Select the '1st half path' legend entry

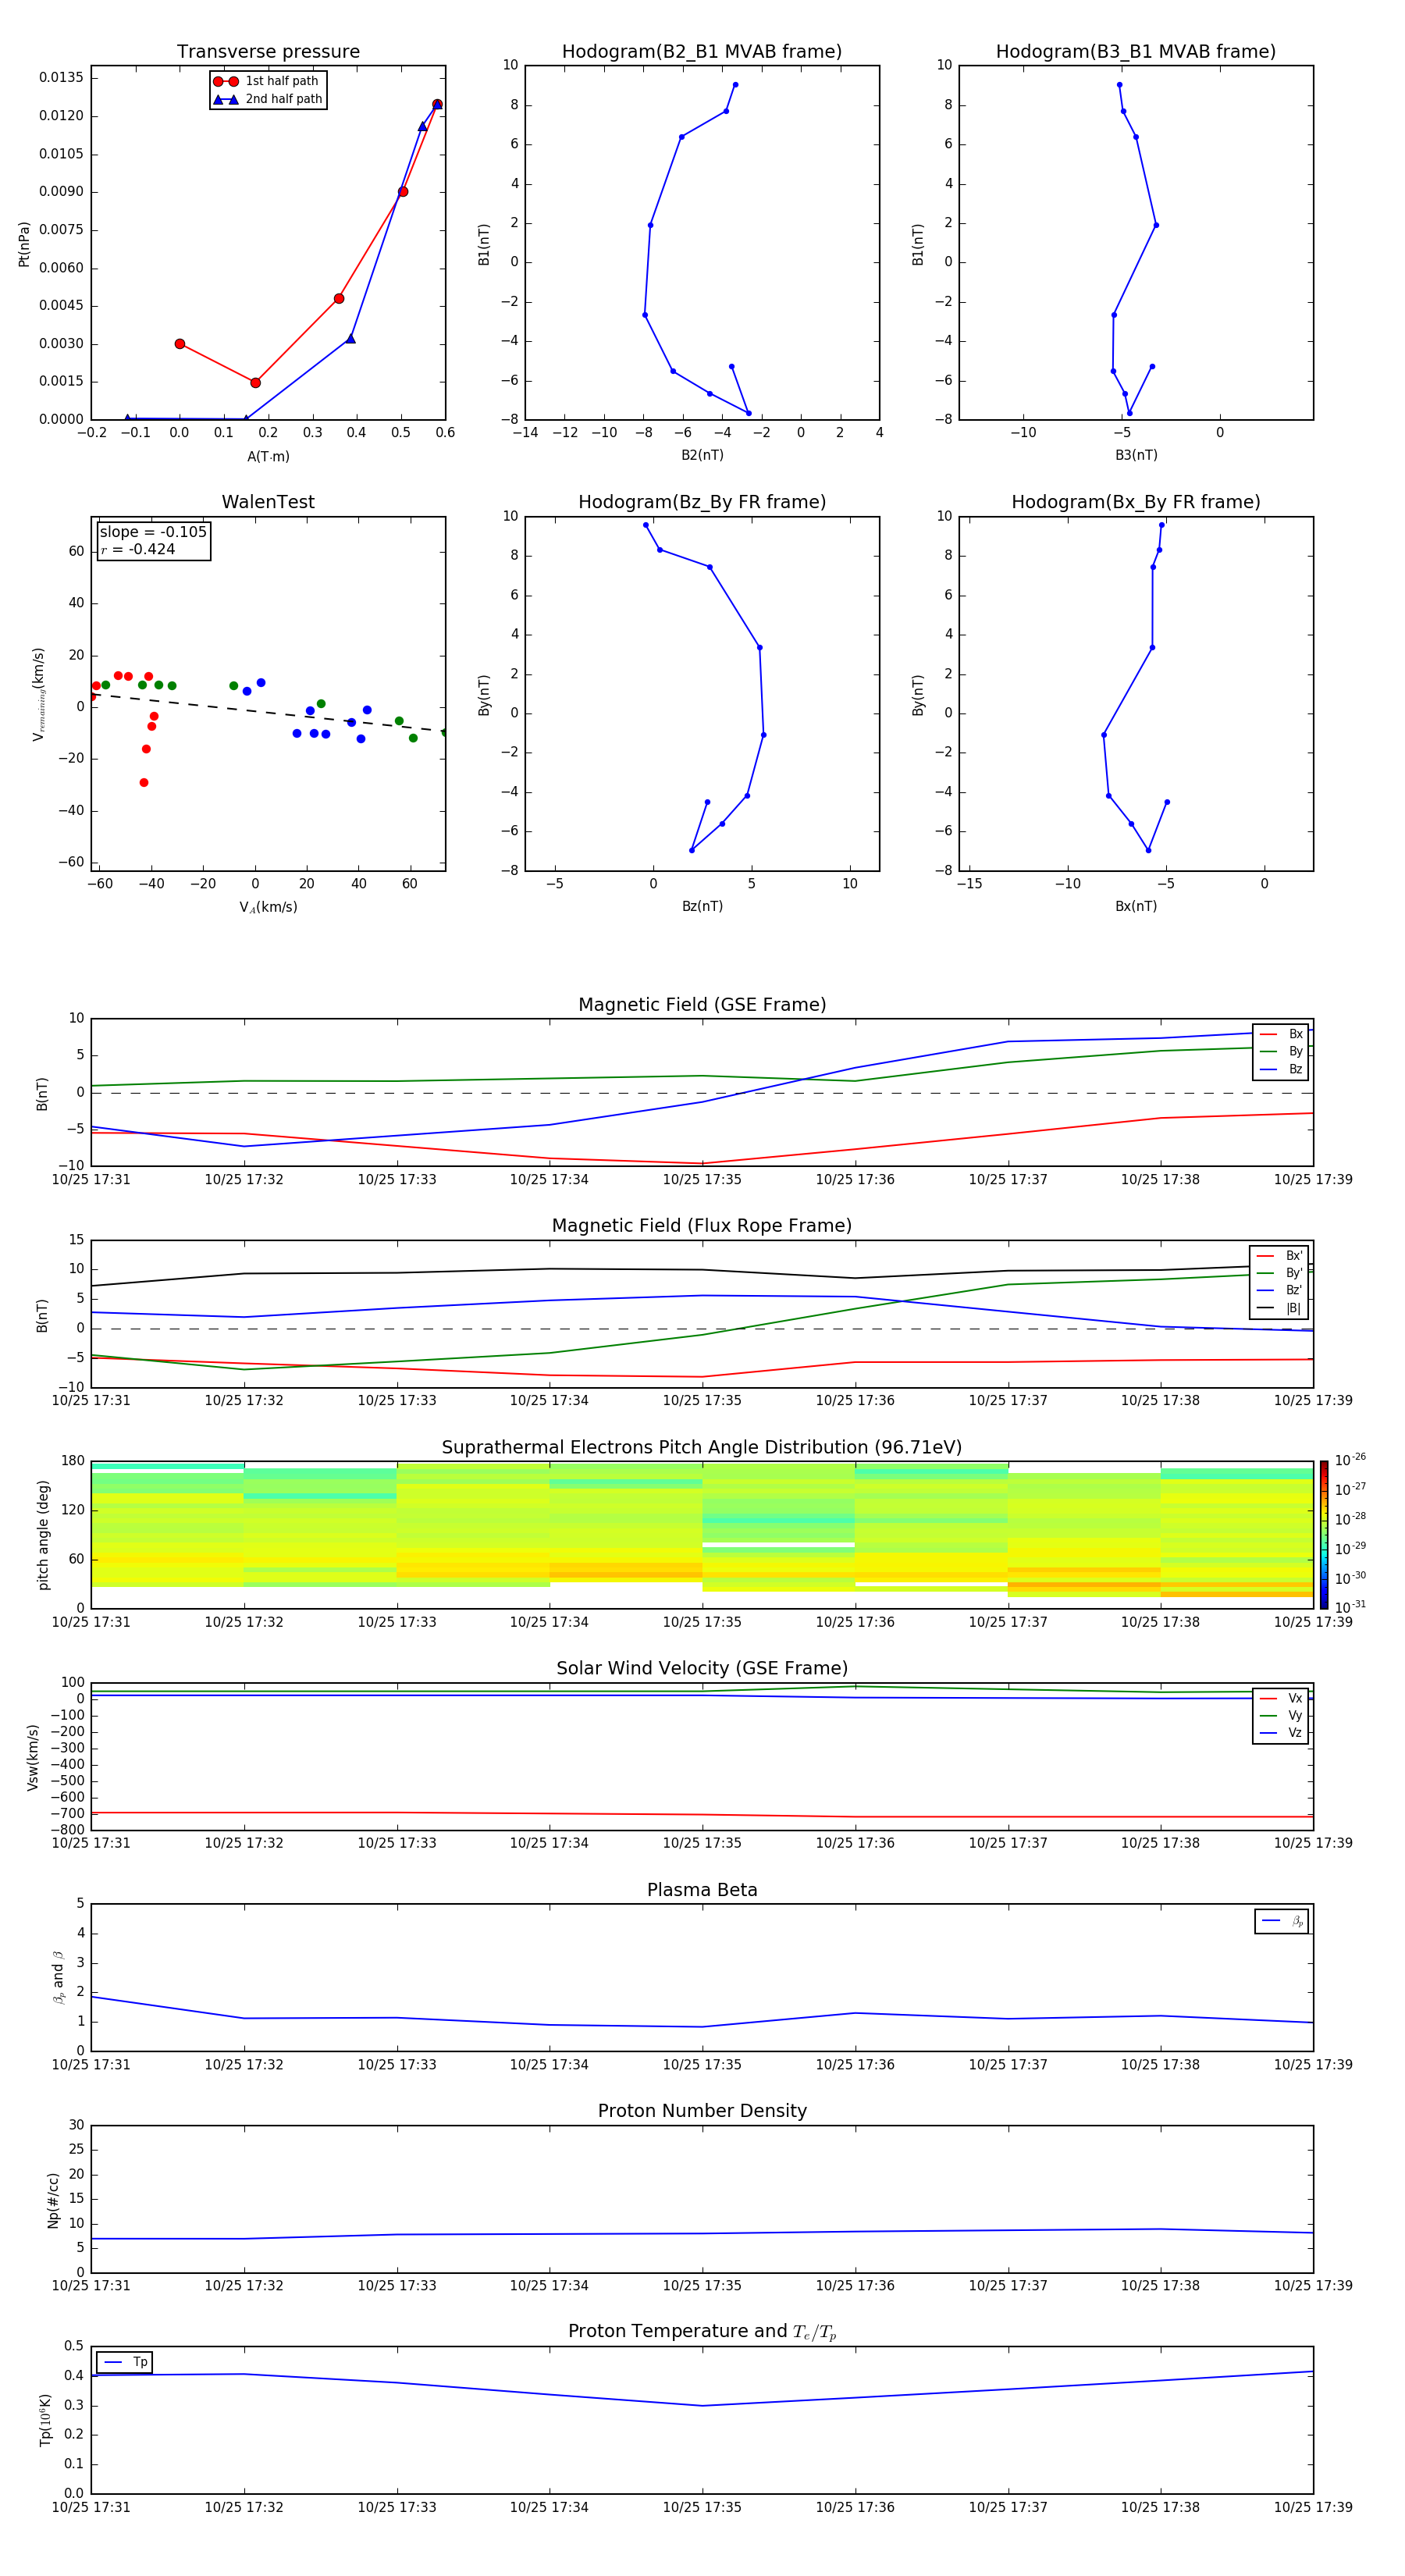[x=267, y=81]
